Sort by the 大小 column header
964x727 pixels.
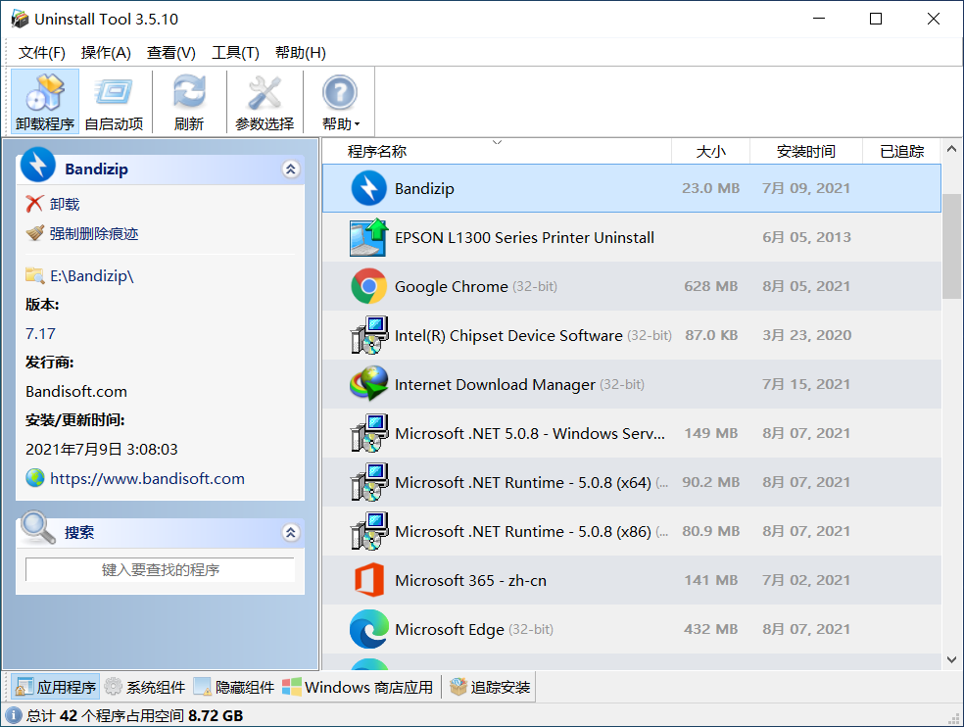pos(710,151)
